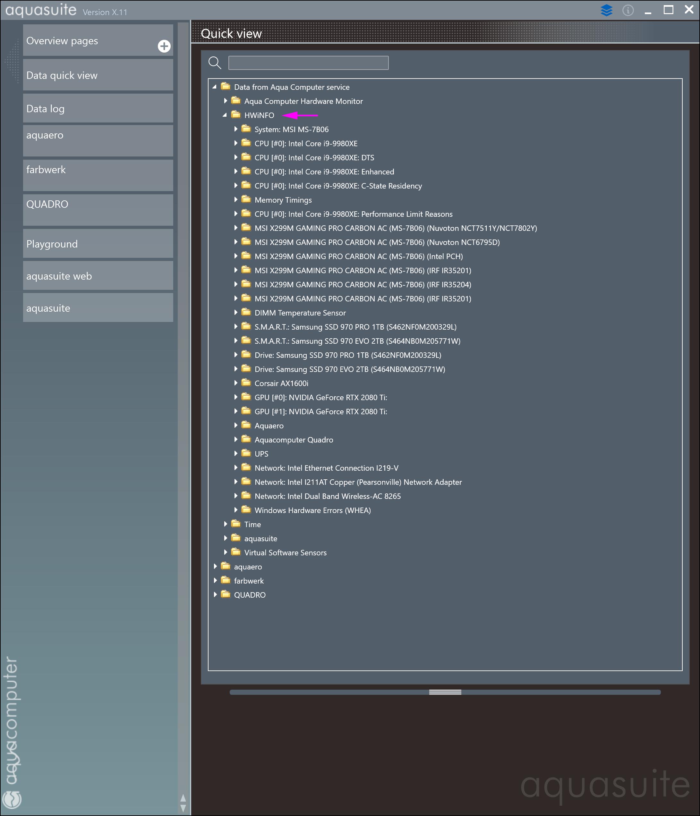Click folder icon beside Data from Aqua Computer service
The image size is (700, 816).
click(226, 86)
